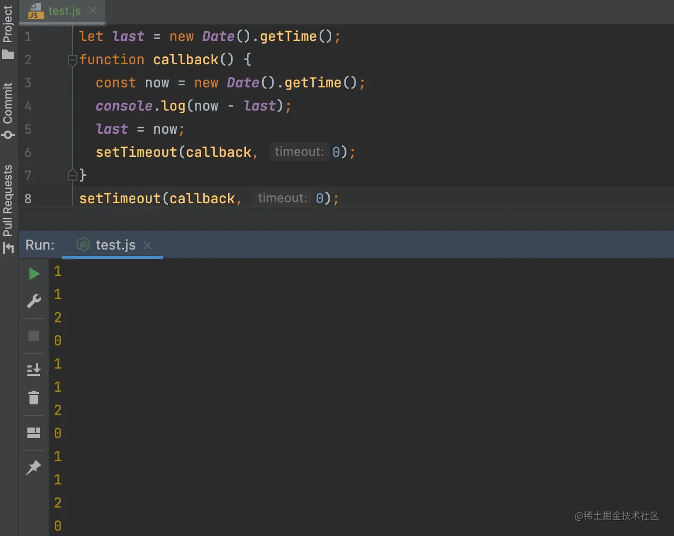The image size is (674, 536).
Task: Click the Restore Layout icon in Run panel
Action: tap(34, 433)
